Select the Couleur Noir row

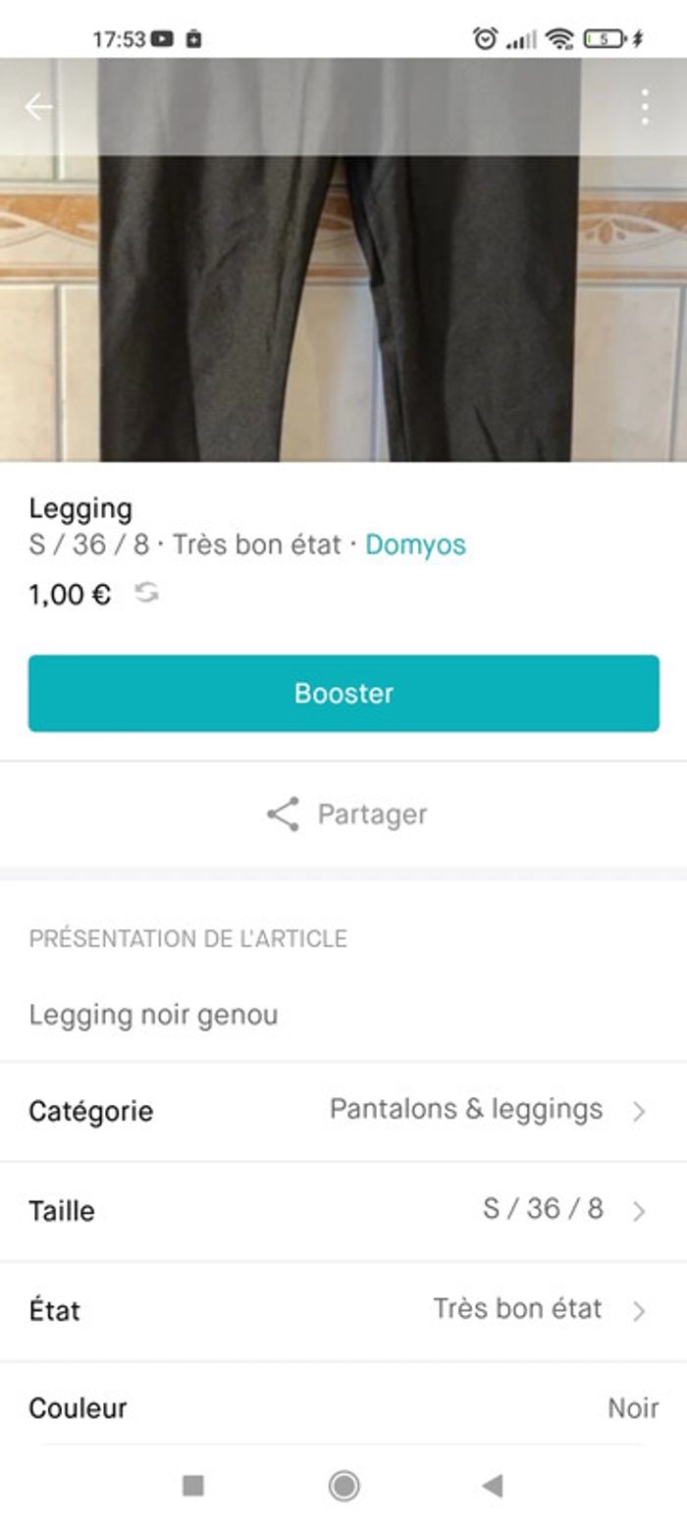pos(343,1408)
